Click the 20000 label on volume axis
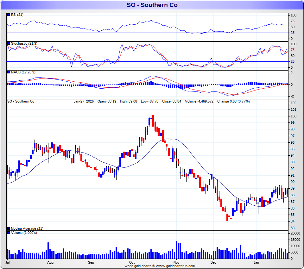Image resolution: width=304 pixels, height=269 pixels. coord(295,233)
